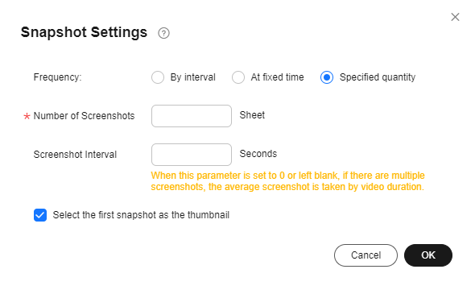Click the Snapshot Settings dialog title
This screenshot has width=475, height=290.
[84, 32]
